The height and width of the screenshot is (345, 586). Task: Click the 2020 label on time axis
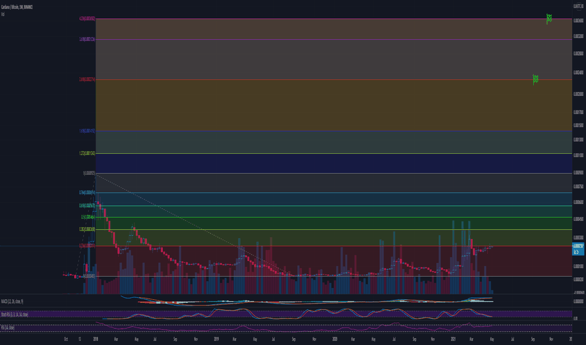point(334,339)
